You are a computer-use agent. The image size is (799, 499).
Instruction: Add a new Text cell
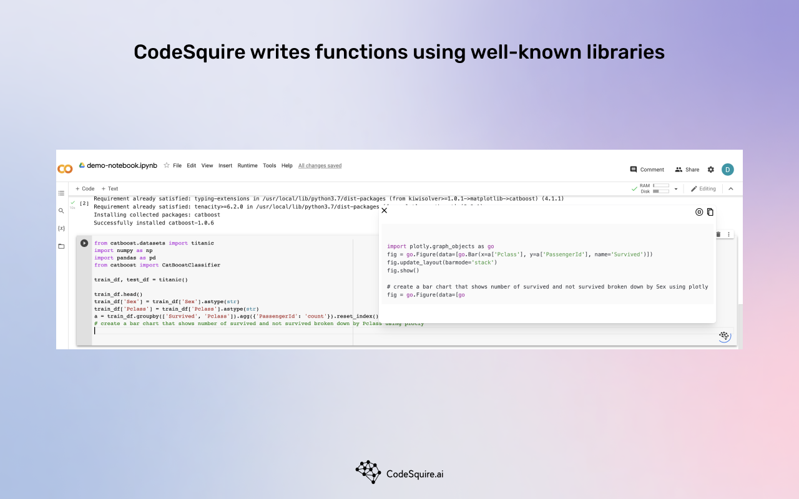tap(110, 188)
